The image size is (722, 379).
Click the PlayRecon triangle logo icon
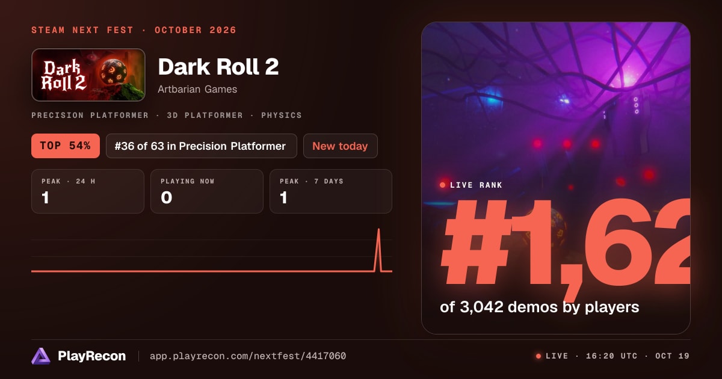[x=41, y=356]
